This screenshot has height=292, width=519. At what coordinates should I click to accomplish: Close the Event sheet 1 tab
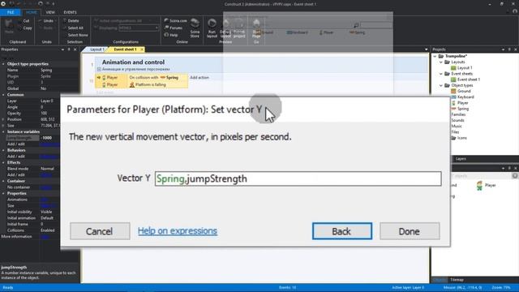pyautogui.click(x=142, y=49)
